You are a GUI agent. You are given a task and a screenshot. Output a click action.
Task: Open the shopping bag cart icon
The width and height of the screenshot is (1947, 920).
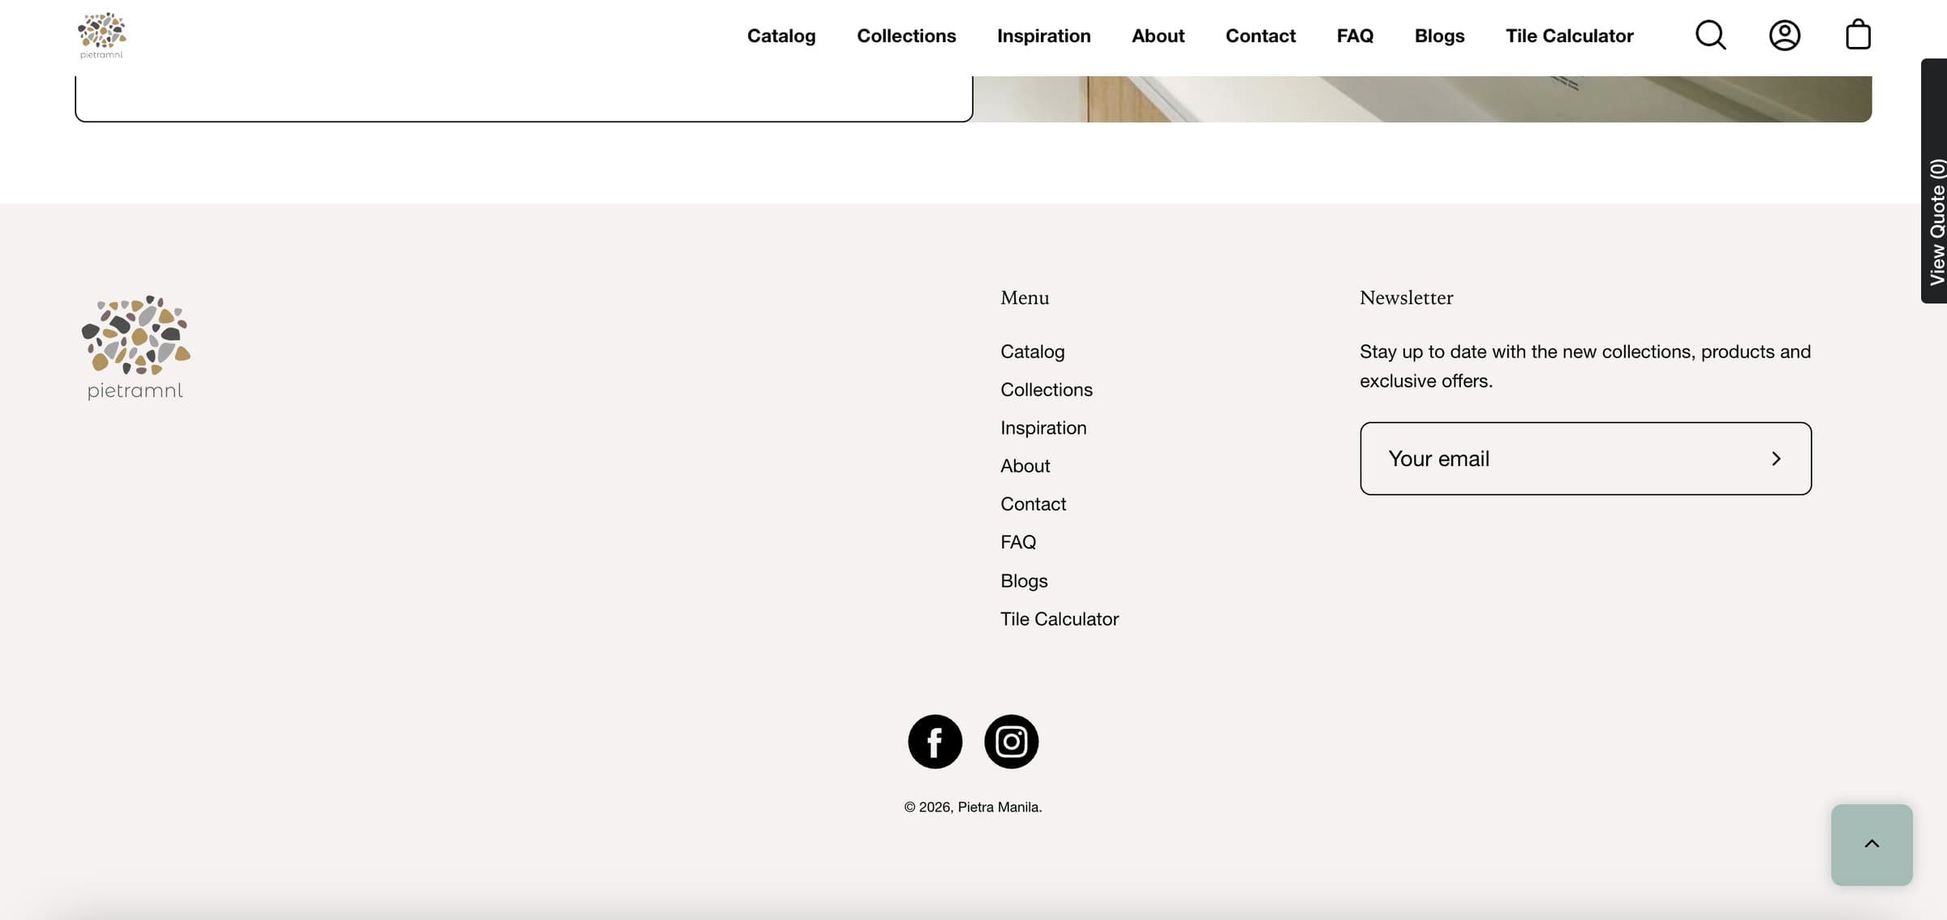pyautogui.click(x=1858, y=35)
